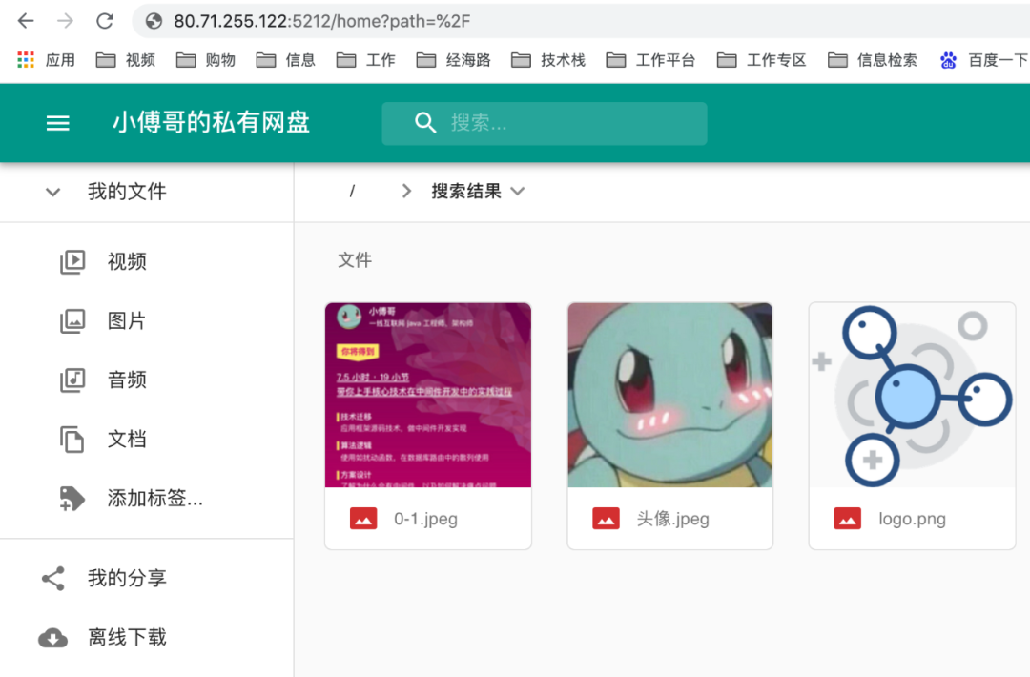1030x677 pixels.
Task: Click the breadcrumb separator arrow
Action: pyautogui.click(x=406, y=191)
